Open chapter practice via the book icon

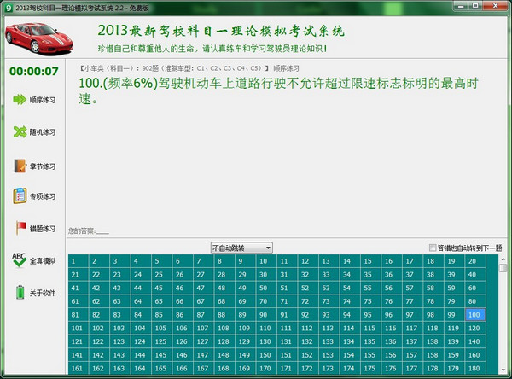19,165
